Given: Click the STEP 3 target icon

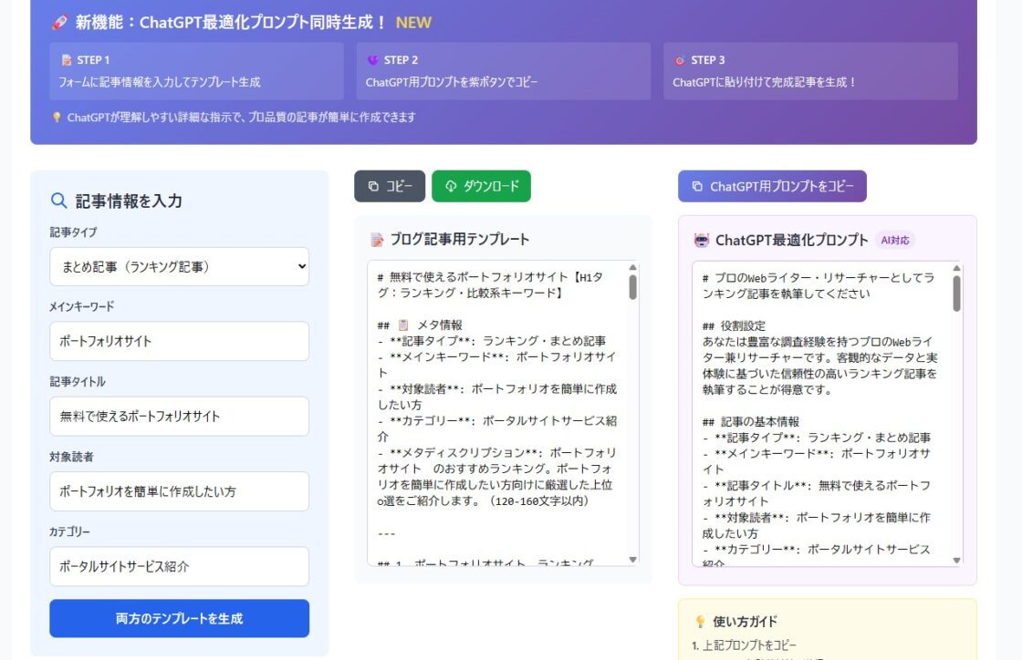Looking at the screenshot, I should point(680,60).
